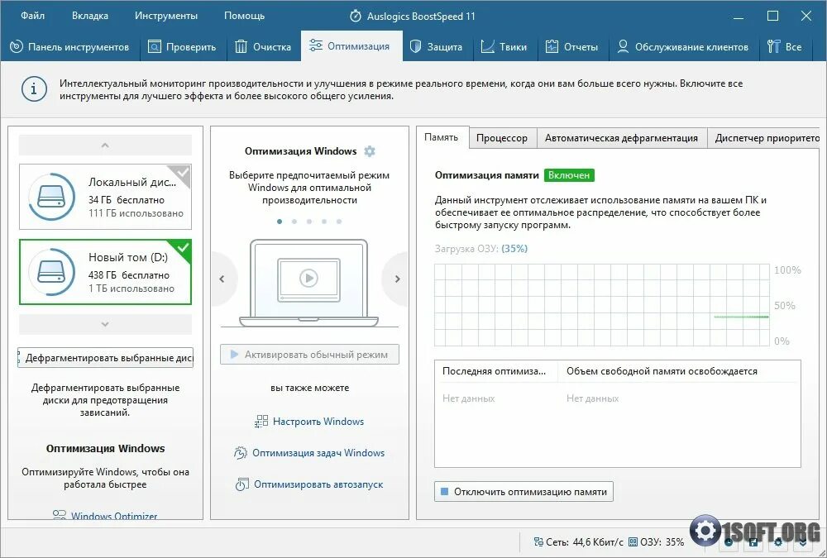827x558 pixels.
Task: Click the RAM chip icon next to ОЗУ
Action: click(633, 542)
